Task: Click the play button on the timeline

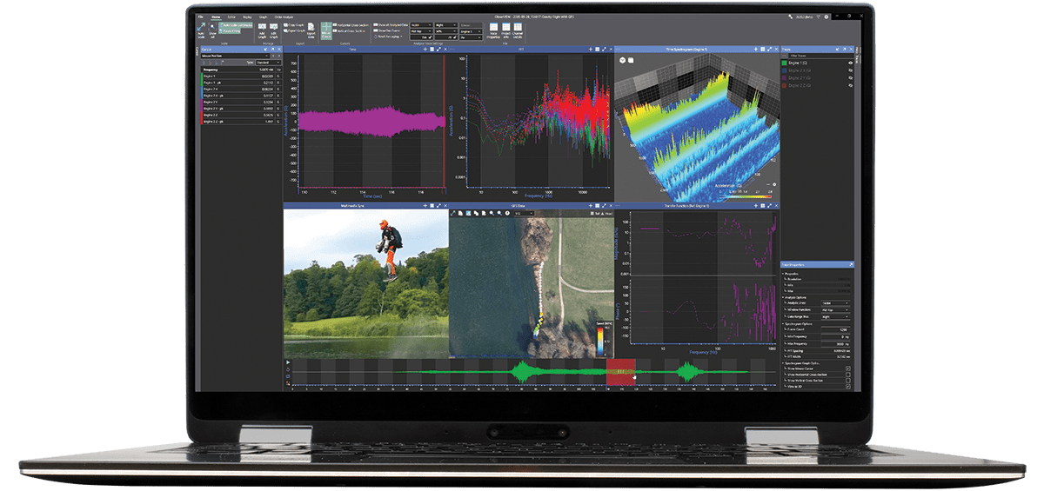Action: coord(287,362)
